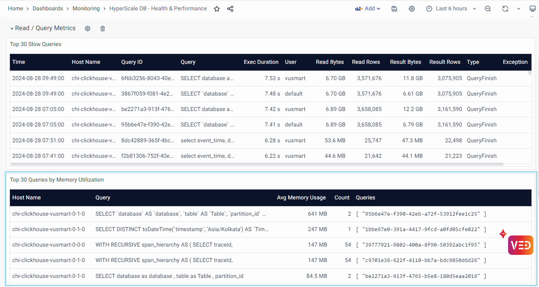Select the Top 30 Slow Queries panel title
This screenshot has height=287, width=539.
pos(36,44)
